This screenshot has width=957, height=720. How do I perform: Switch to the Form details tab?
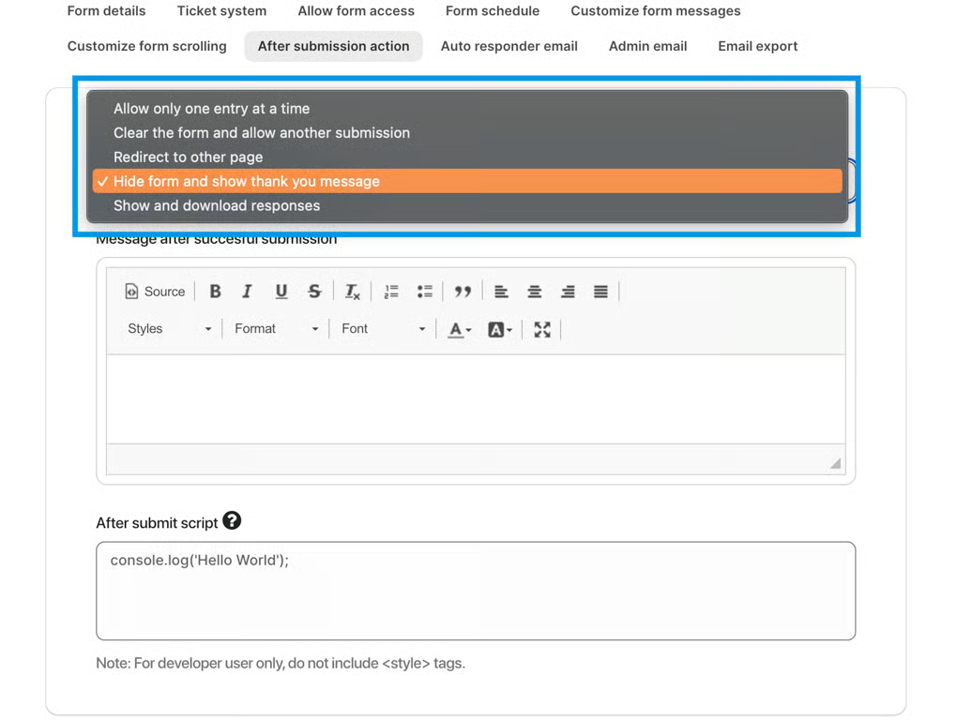click(106, 11)
